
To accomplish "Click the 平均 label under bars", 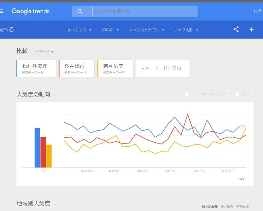I will (43, 171).
